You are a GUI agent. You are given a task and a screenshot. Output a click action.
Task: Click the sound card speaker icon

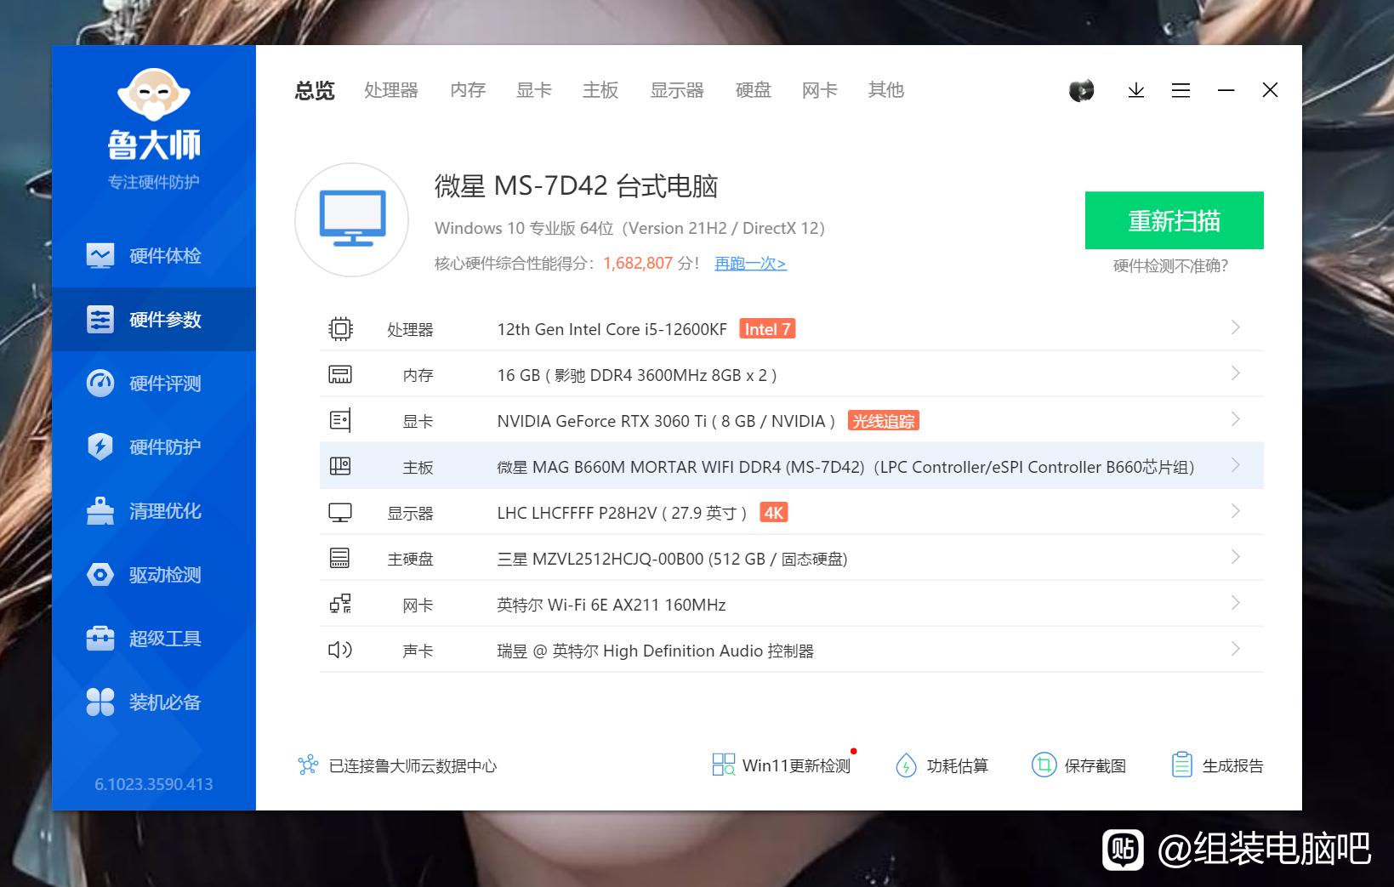pyautogui.click(x=340, y=650)
